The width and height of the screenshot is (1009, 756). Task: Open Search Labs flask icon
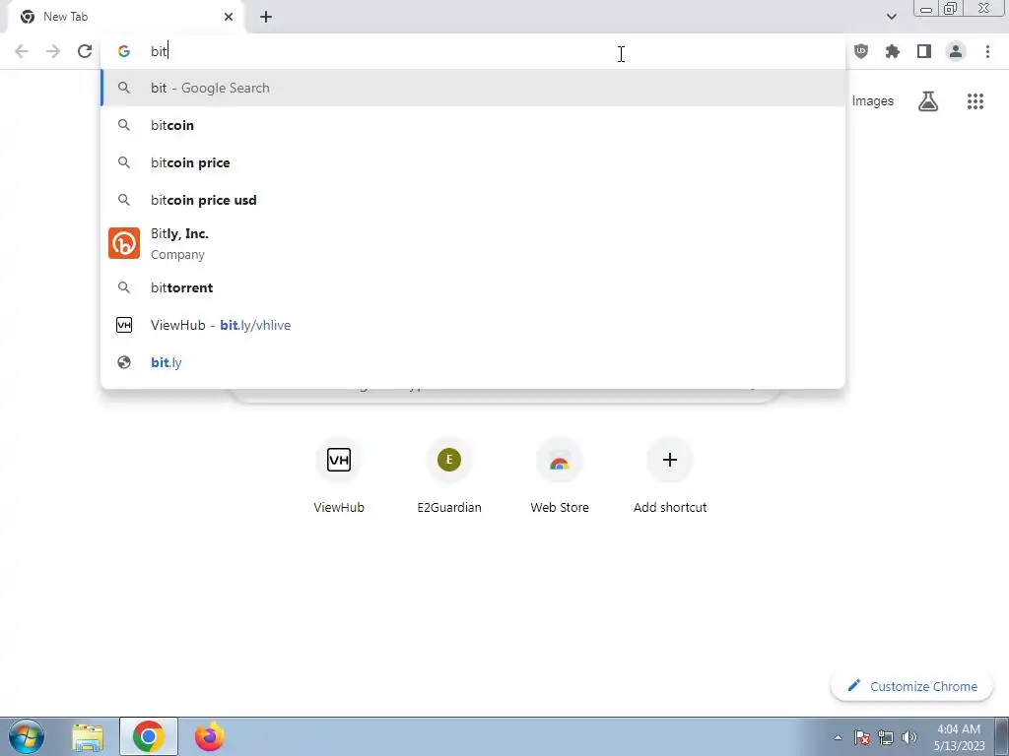928,101
